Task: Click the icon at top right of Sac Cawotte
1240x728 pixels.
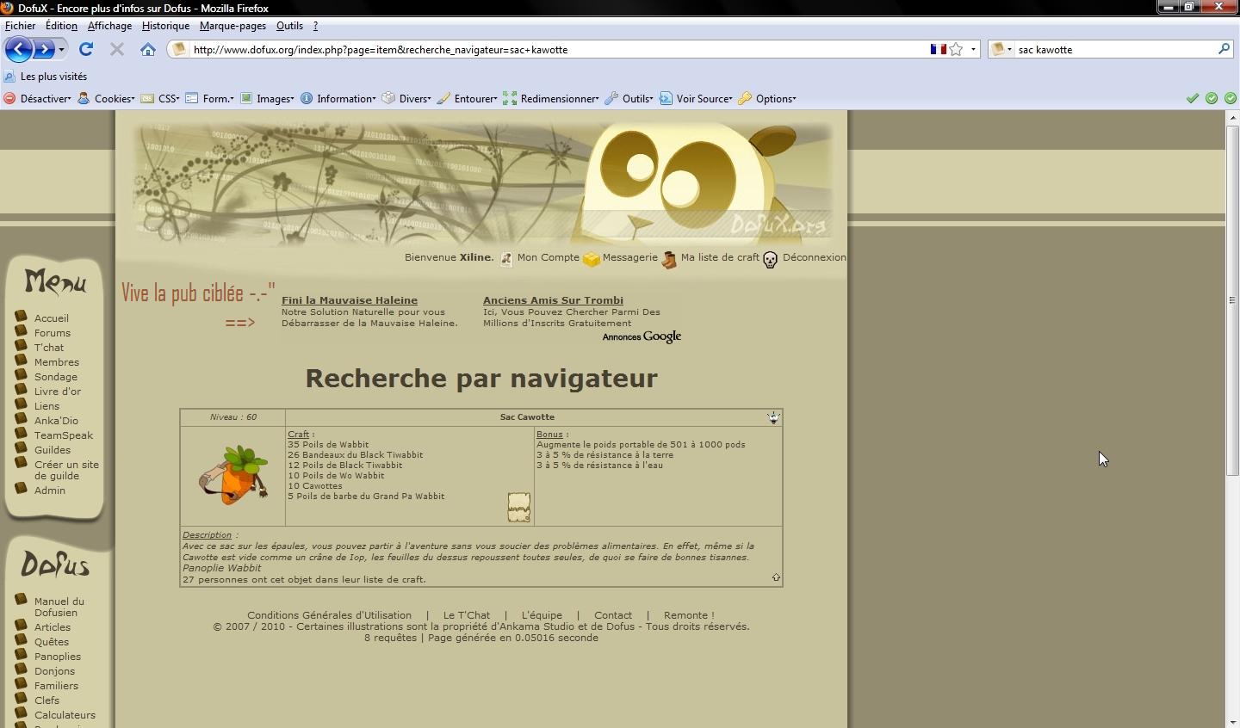Action: (773, 417)
